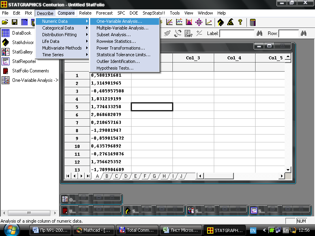Open the Forecast menu
The height and width of the screenshot is (236, 315).
[104, 13]
